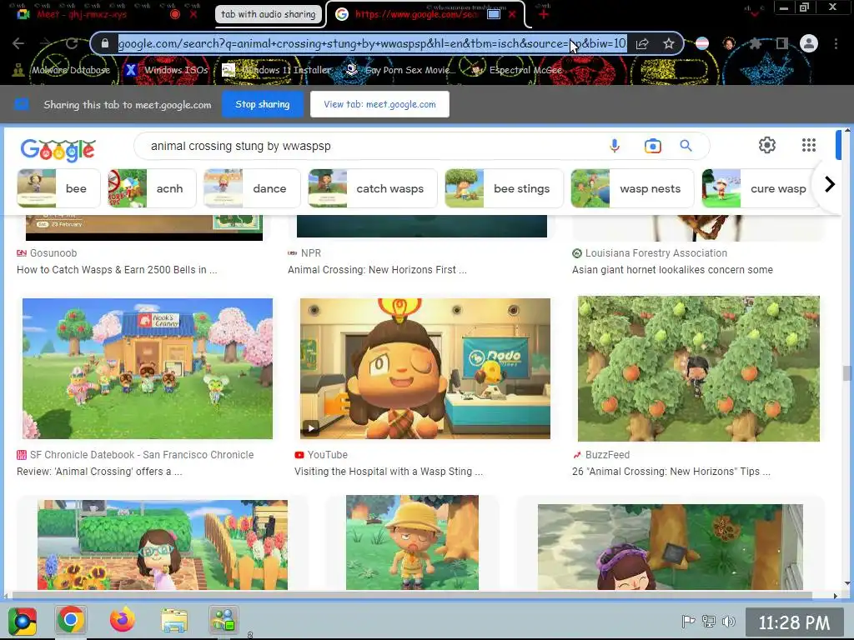The width and height of the screenshot is (854, 640).
Task: Open the taskbar control panel app icon
Action: (224, 620)
